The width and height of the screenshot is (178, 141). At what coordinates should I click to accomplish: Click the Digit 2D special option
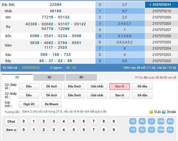(29, 104)
